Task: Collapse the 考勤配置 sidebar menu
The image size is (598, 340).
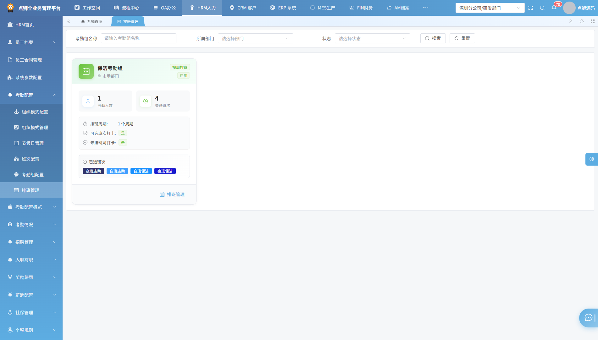Action: pyautogui.click(x=31, y=95)
